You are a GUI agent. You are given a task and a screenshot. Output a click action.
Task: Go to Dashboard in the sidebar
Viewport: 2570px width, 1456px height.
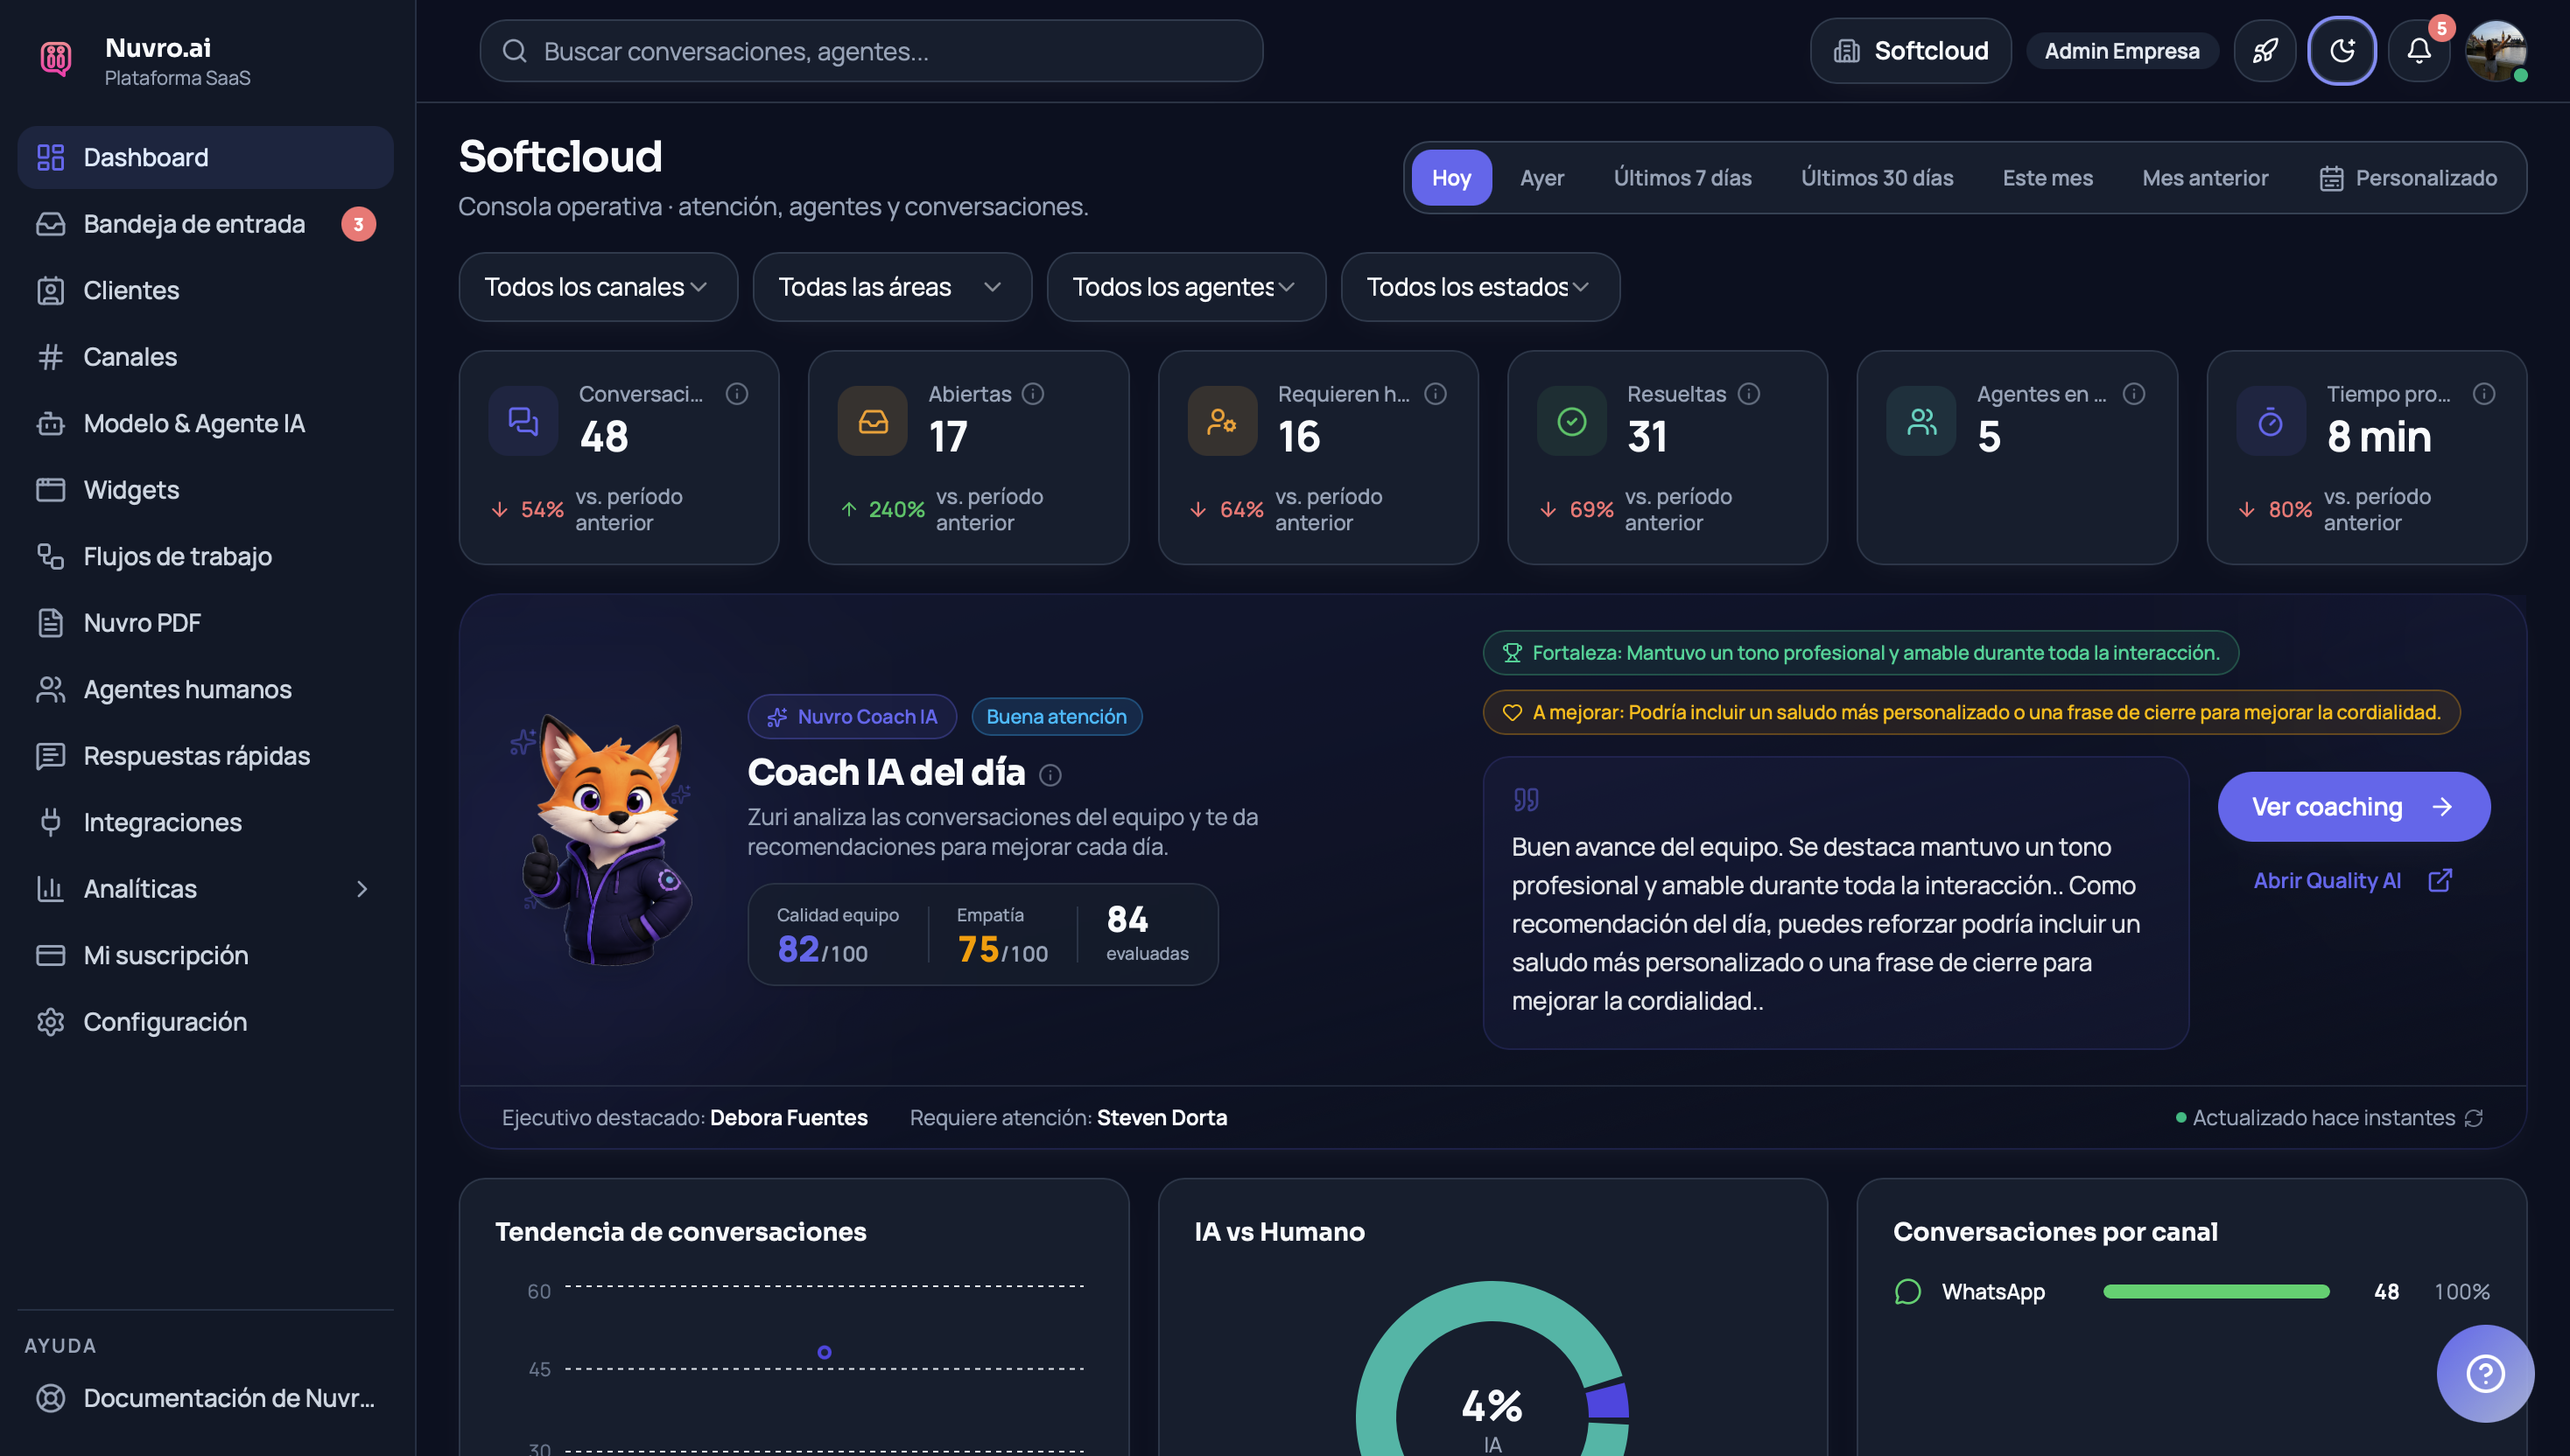tap(205, 157)
